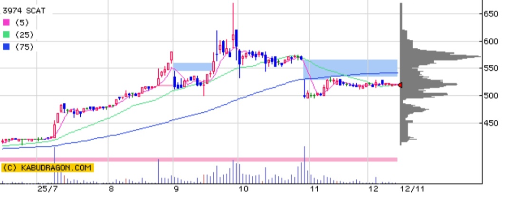Click the small blue gap zone near September
513x197 pixels.
(191, 67)
